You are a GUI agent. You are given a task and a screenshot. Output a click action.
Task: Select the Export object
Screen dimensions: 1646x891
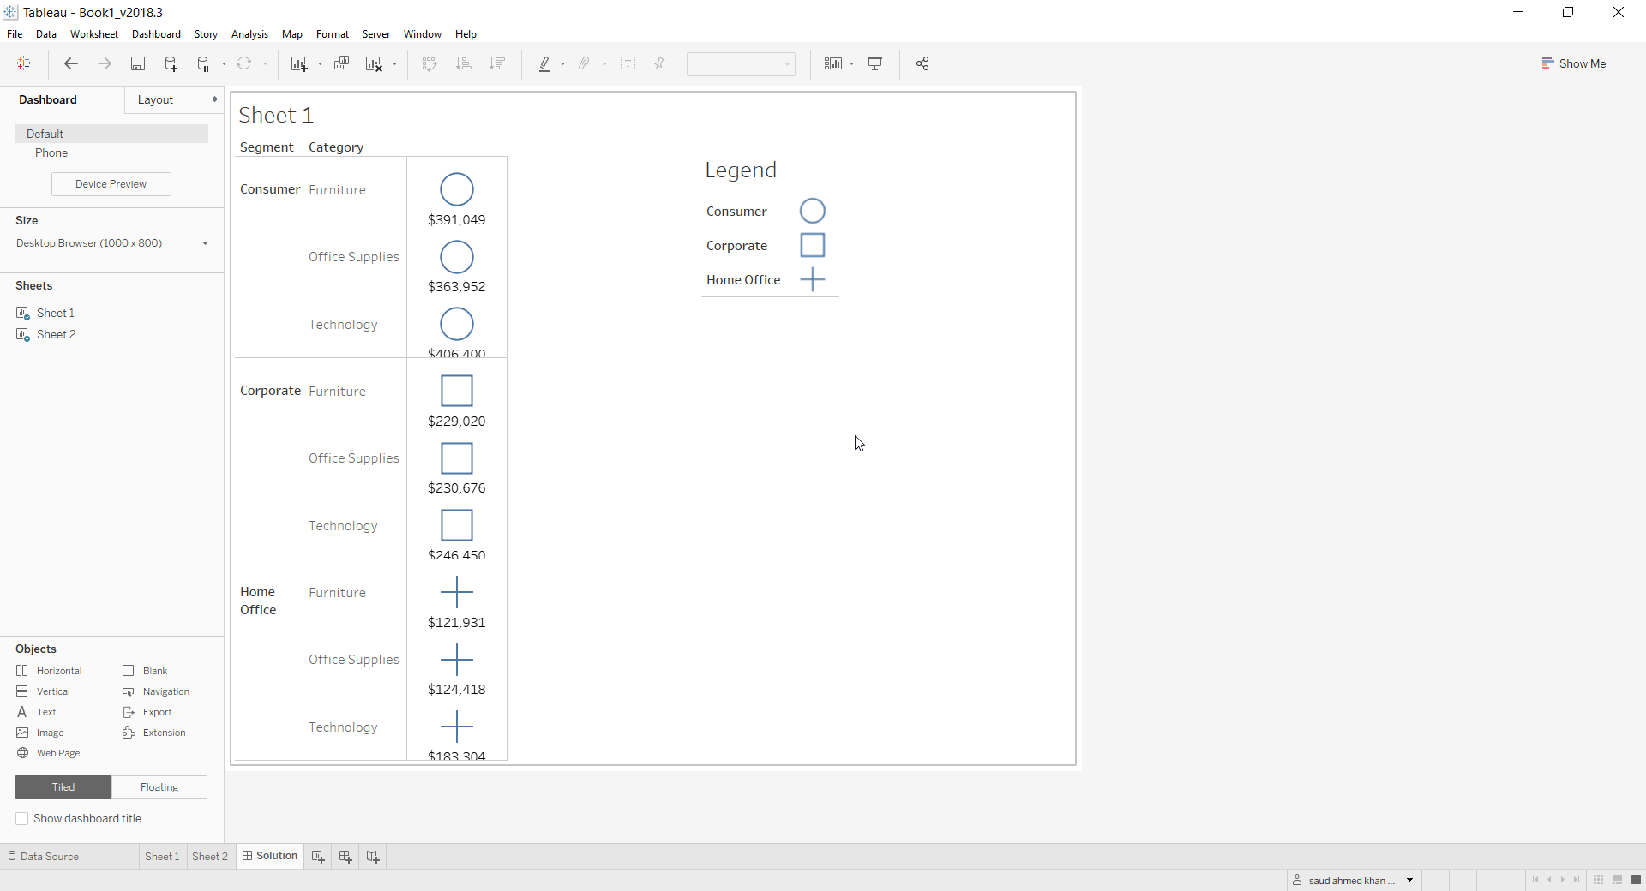pos(147,712)
